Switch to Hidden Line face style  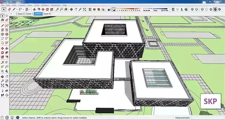(x=206, y=10)
